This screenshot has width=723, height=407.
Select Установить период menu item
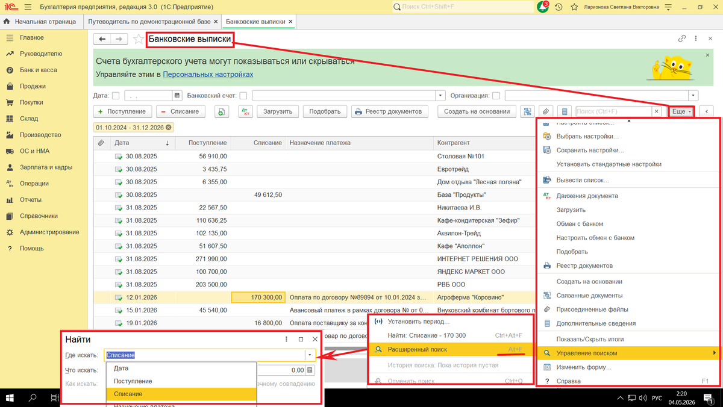[450, 322]
